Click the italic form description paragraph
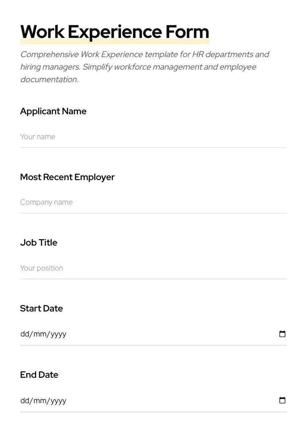Screen dimensions: 307x427 [x=144, y=67]
